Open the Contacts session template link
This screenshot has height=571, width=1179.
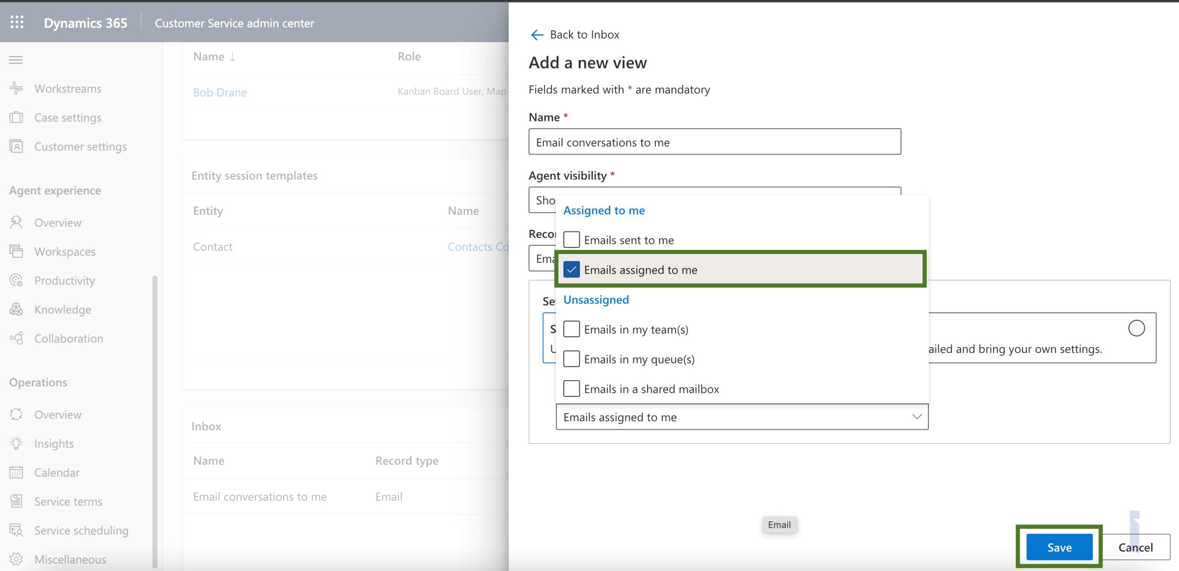(x=478, y=247)
